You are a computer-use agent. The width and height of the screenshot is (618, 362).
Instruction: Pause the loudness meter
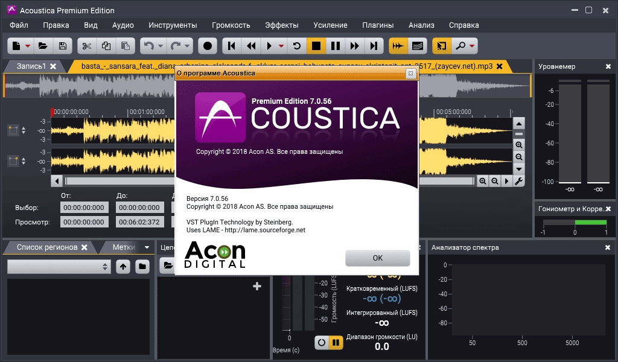point(336,342)
